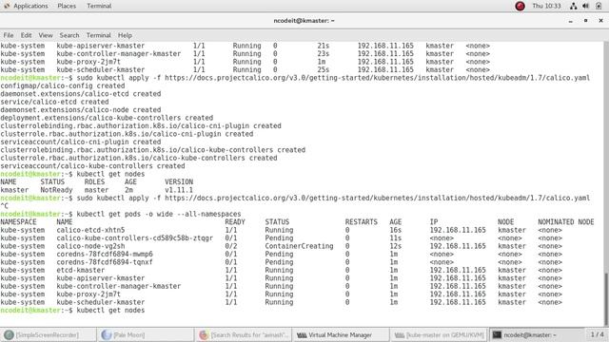The height and width of the screenshot is (342, 609).
Task: Open the Places menu
Action: 67,6
